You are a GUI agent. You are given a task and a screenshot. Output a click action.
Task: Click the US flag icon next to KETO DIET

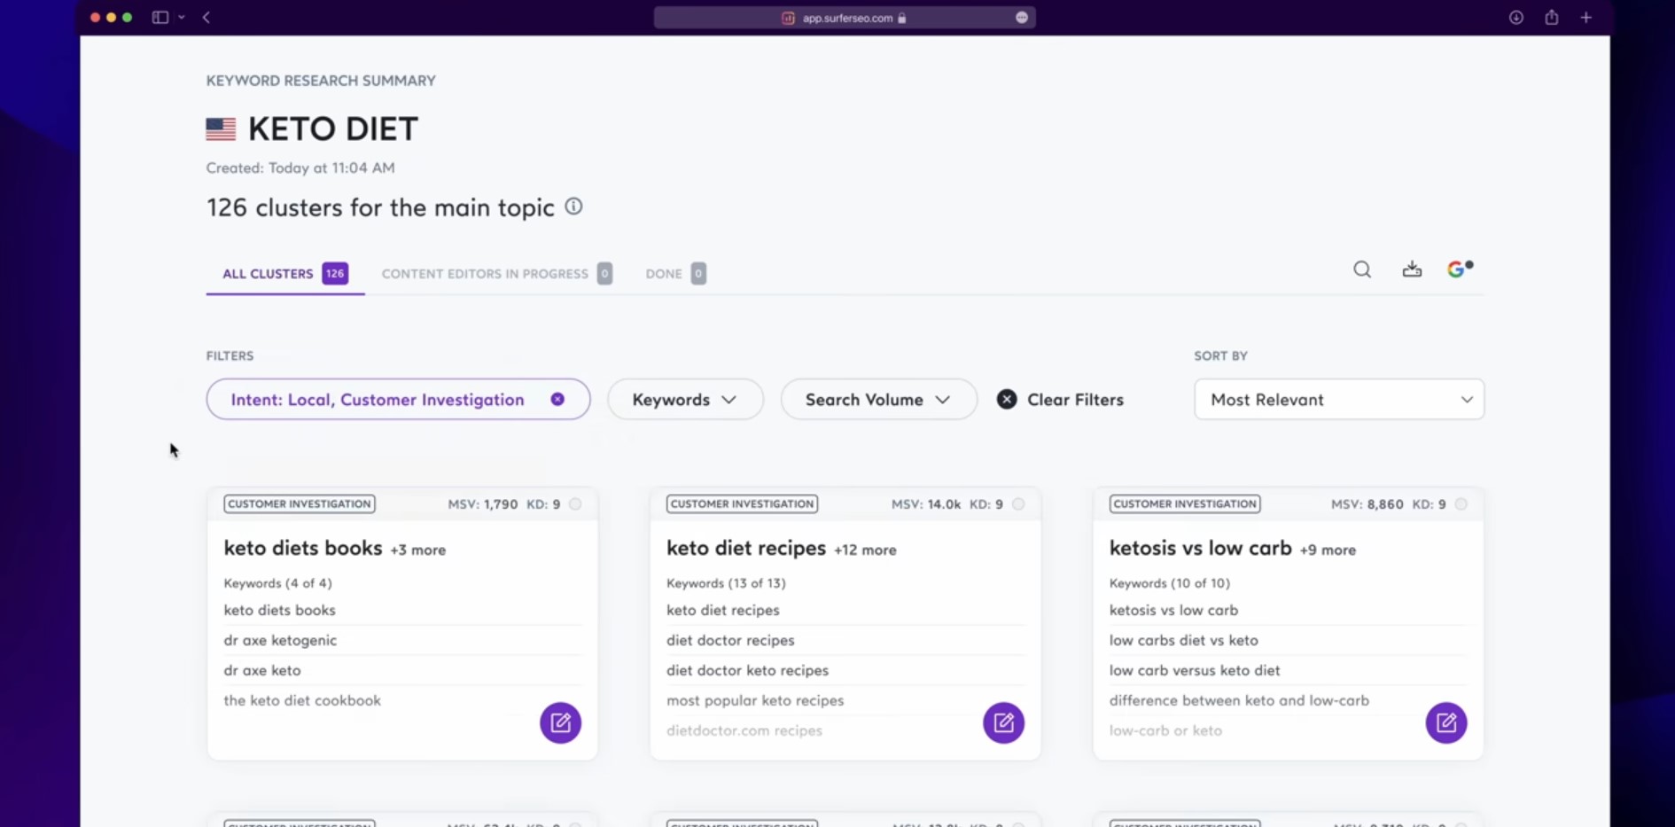point(221,129)
